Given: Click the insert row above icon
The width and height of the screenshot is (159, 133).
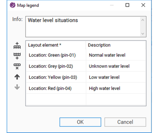Looking at the screenshot, I should pyautogui.click(x=17, y=45).
